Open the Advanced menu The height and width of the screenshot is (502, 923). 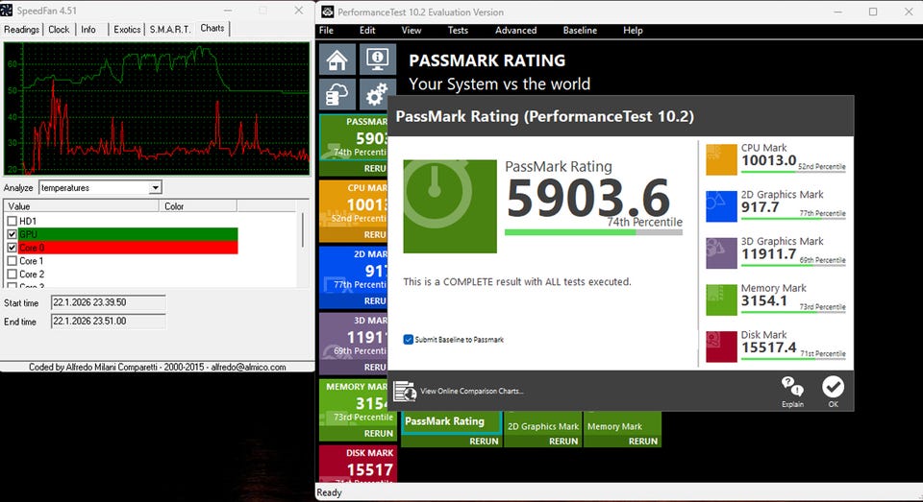[515, 30]
